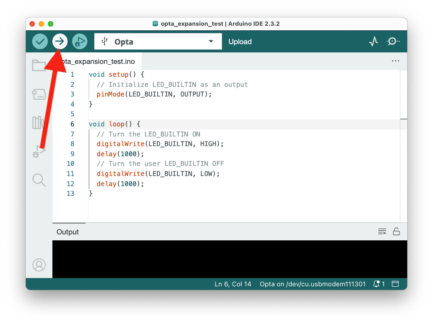Open the Sketchbook folder panel
Screen dimensions: 433x324
39,65
